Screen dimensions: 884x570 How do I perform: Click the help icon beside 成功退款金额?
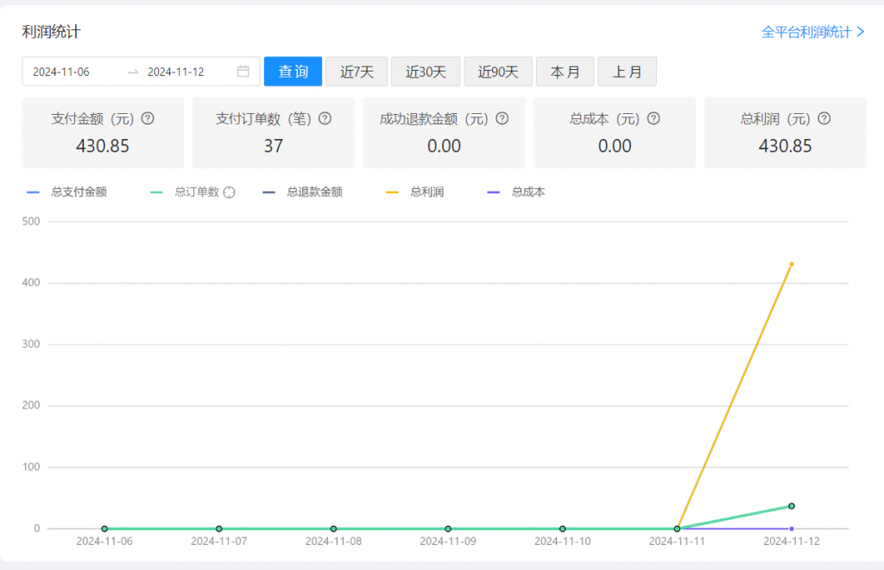pyautogui.click(x=504, y=118)
